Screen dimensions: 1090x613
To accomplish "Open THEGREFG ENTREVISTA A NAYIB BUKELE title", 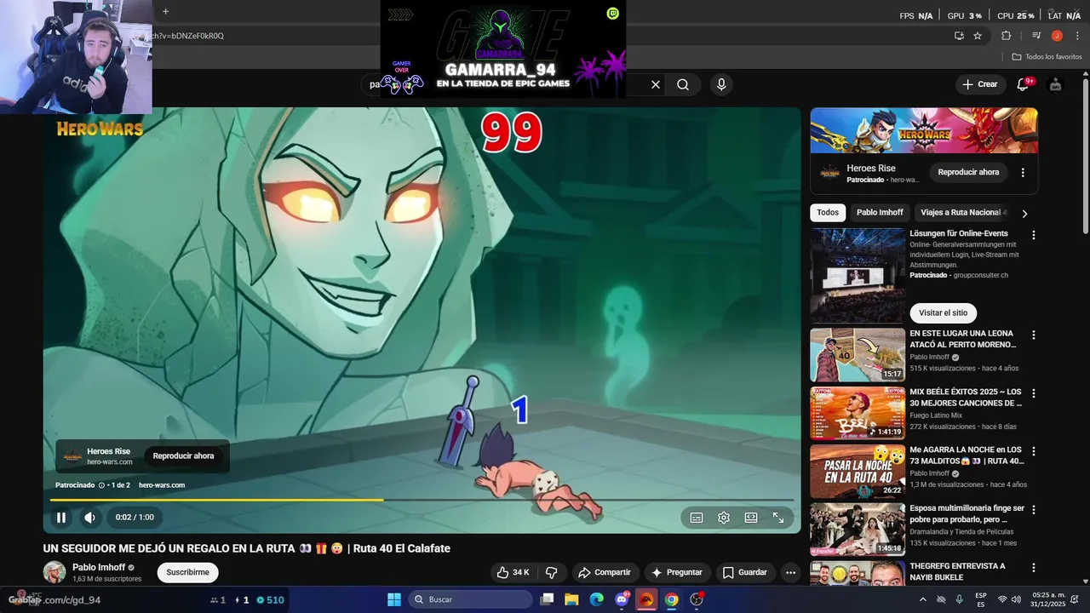I will click(957, 571).
